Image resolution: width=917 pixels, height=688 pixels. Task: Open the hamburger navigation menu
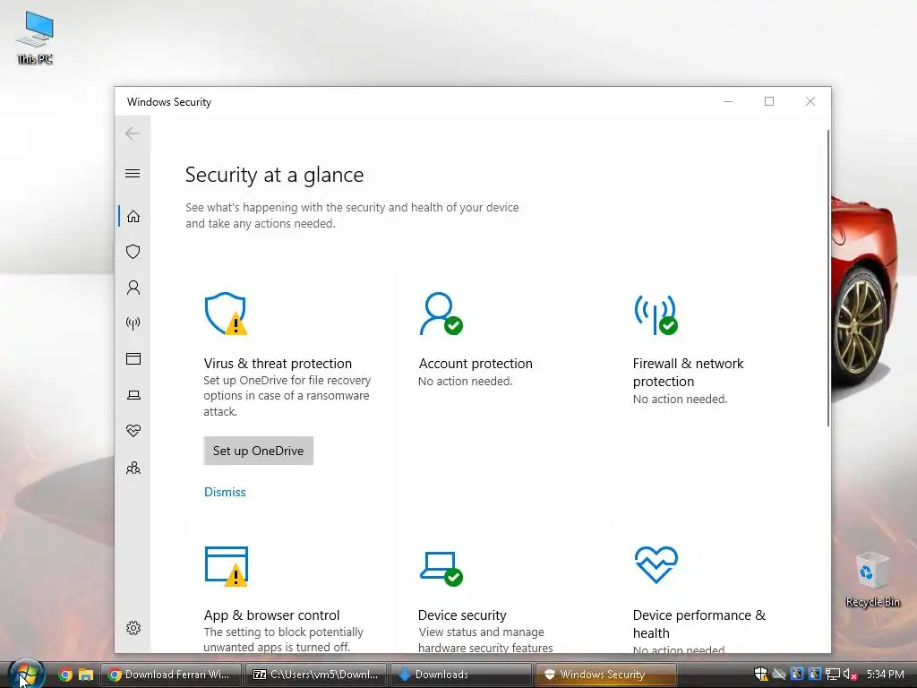click(133, 173)
